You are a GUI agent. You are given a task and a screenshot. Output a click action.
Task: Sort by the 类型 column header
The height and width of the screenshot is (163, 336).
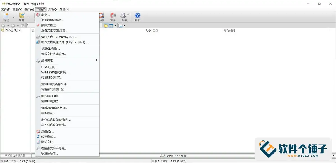[x=155, y=30]
